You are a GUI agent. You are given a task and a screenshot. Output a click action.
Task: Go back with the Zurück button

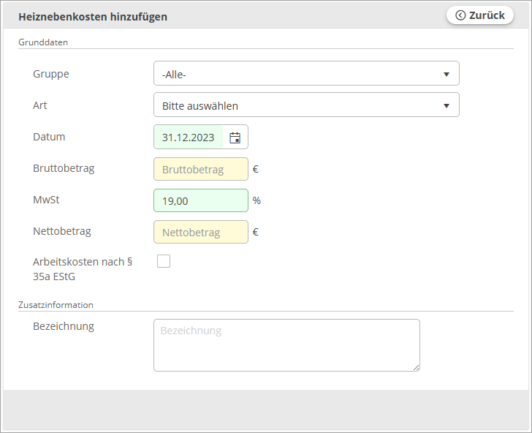click(479, 15)
